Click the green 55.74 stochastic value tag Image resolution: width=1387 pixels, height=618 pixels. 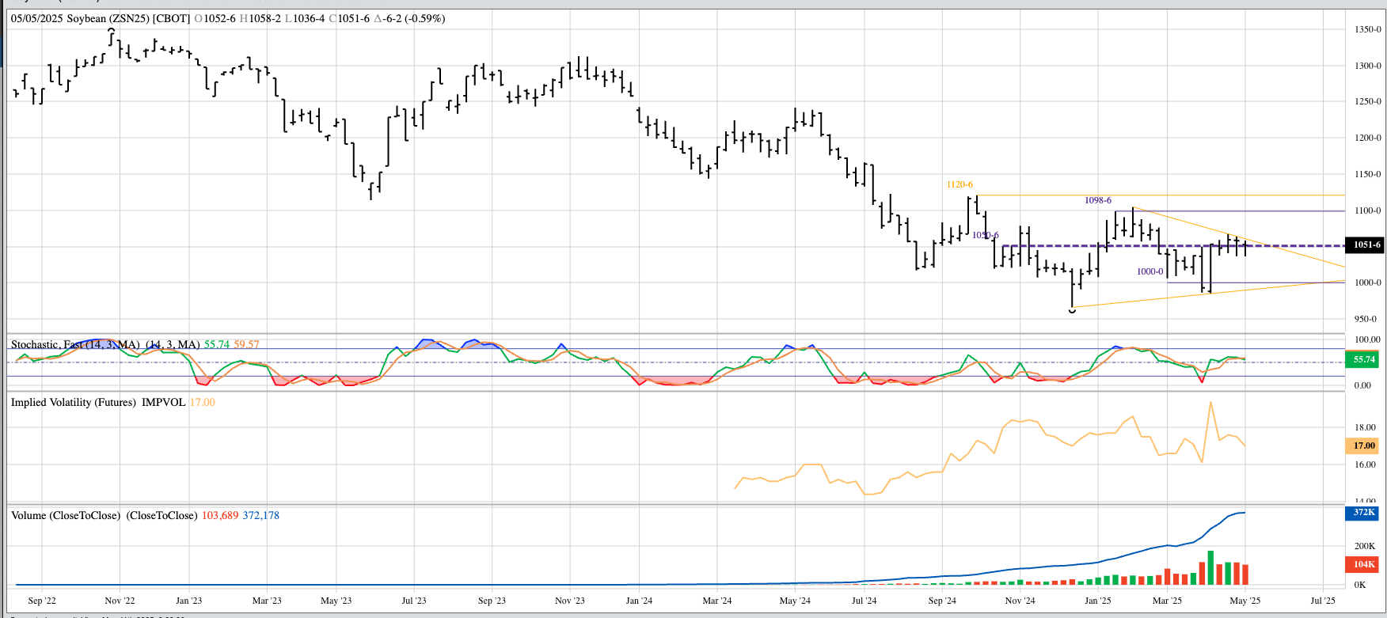1363,359
